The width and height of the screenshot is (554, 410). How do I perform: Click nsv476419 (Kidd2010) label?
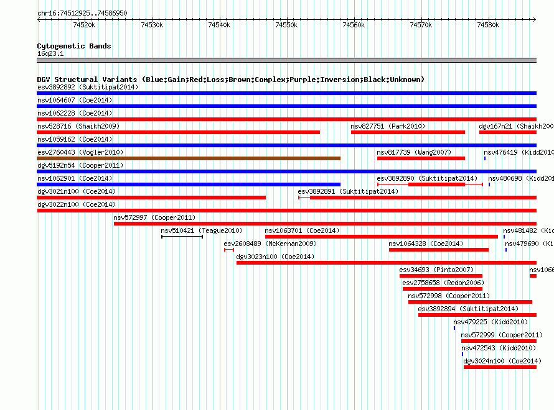tap(519, 152)
